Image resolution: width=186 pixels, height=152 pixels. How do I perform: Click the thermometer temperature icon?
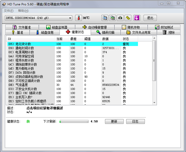78,18
